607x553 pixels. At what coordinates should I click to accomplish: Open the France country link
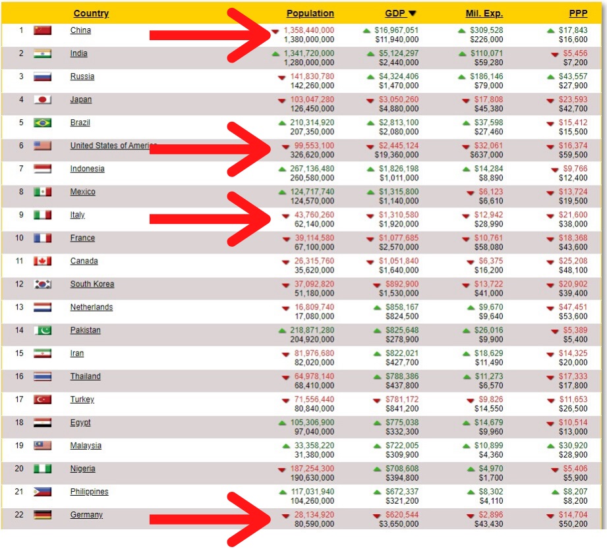[x=82, y=238]
